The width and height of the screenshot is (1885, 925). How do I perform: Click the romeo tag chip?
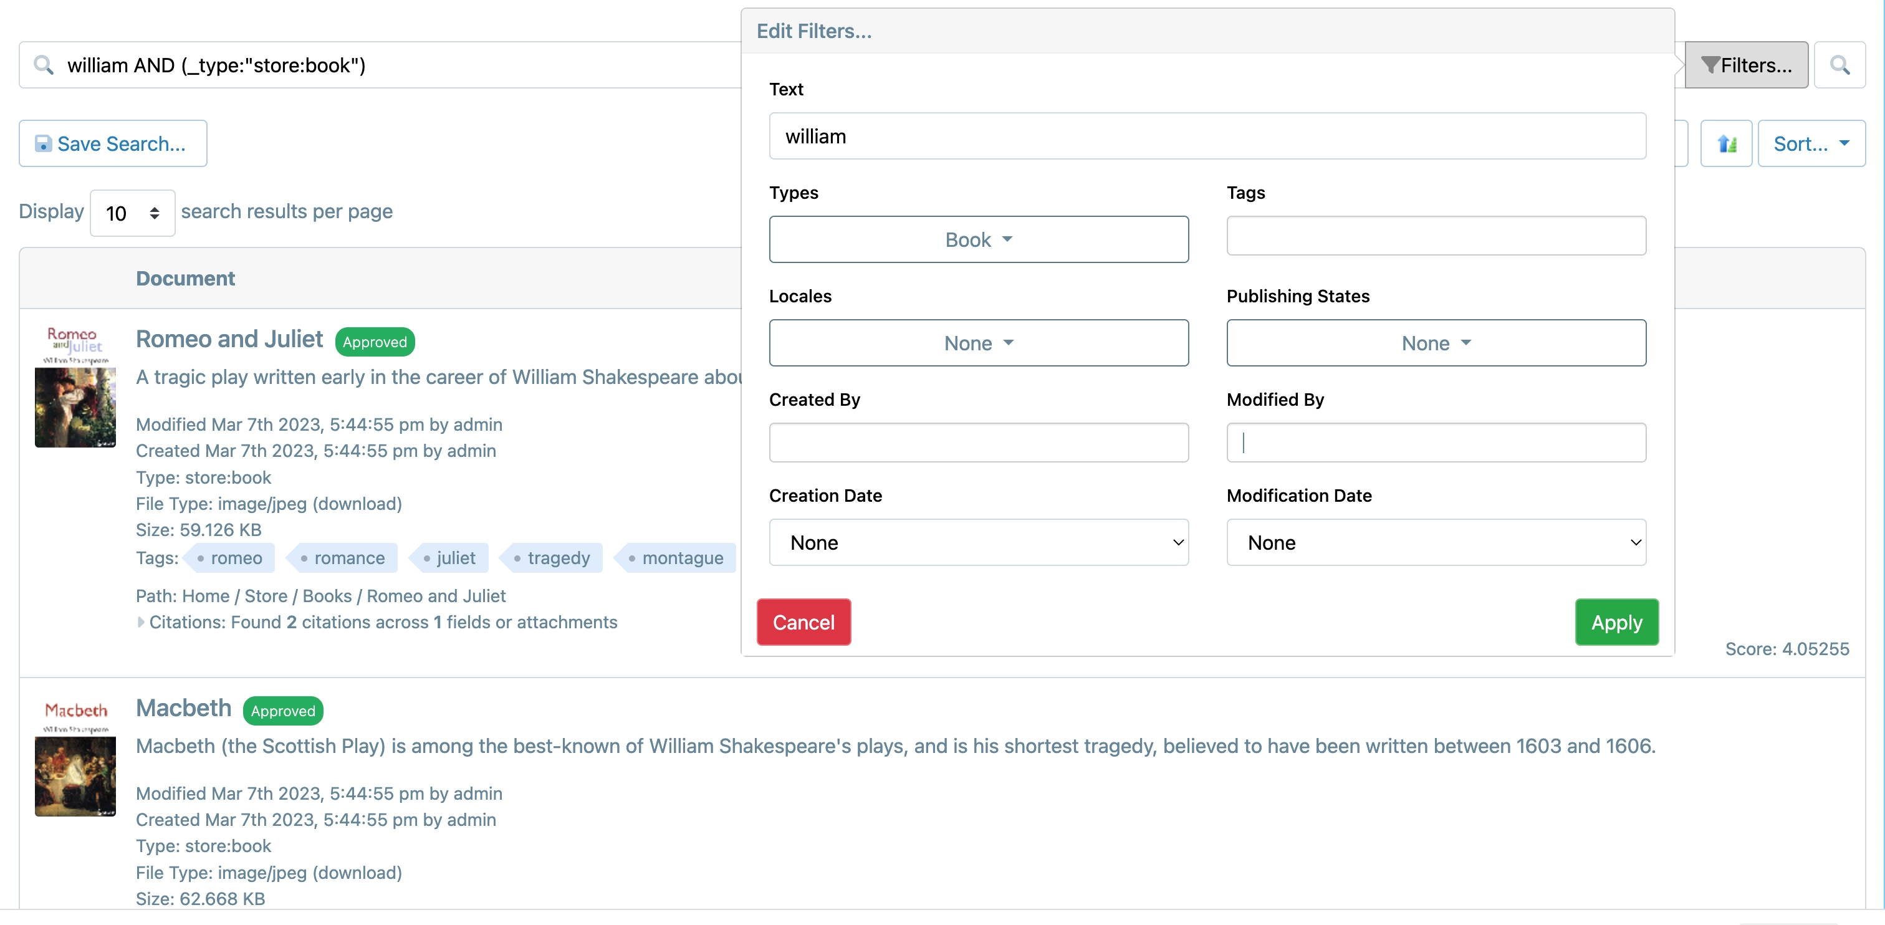coord(231,558)
